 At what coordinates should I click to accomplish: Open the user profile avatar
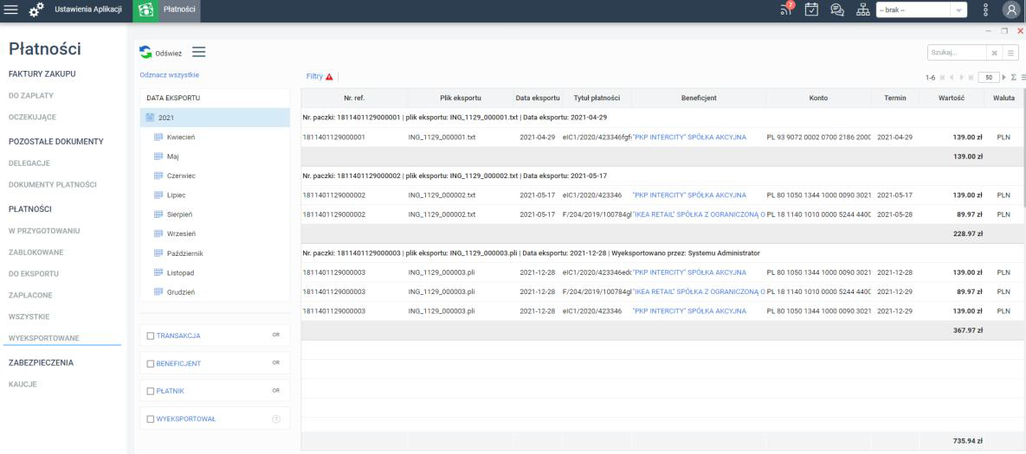pyautogui.click(x=1011, y=10)
